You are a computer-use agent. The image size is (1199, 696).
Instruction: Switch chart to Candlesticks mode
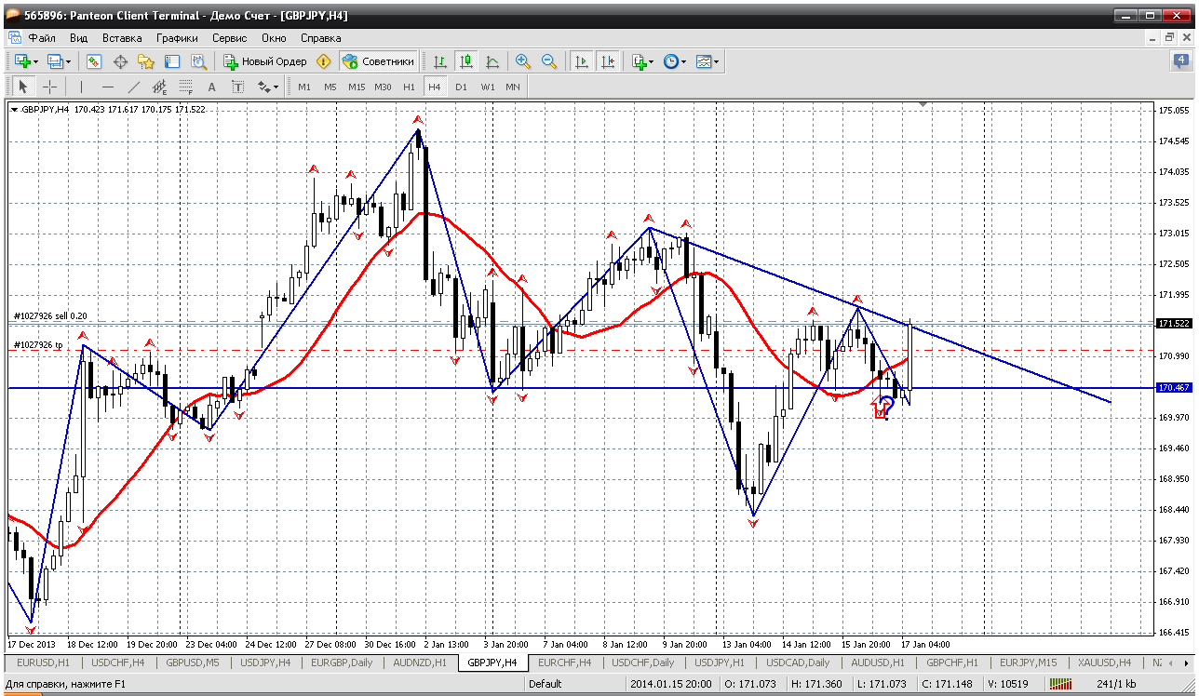pyautogui.click(x=466, y=61)
